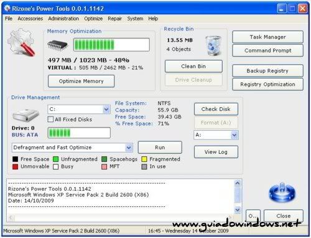311x238 pixels.
Task: Launch Task Manager from the button
Action: [267, 37]
